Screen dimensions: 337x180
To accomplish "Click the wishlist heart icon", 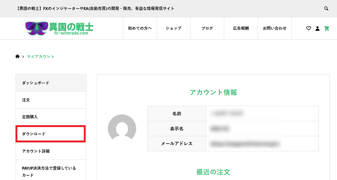I will click(309, 28).
